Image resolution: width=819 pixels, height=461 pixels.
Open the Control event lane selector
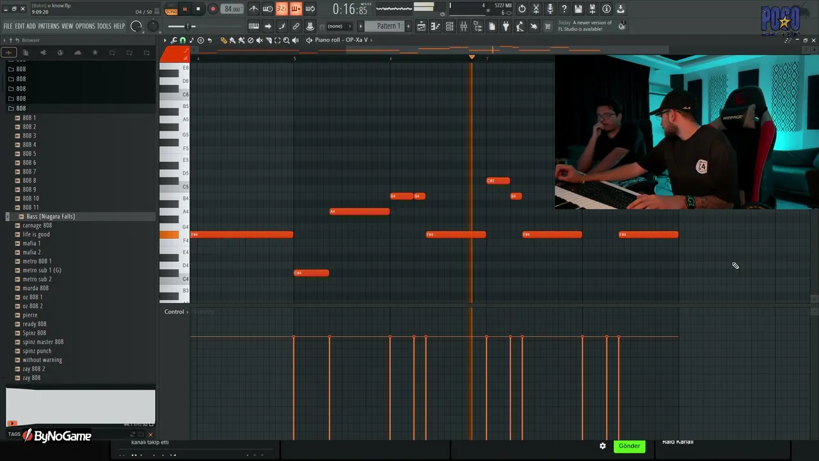point(177,312)
